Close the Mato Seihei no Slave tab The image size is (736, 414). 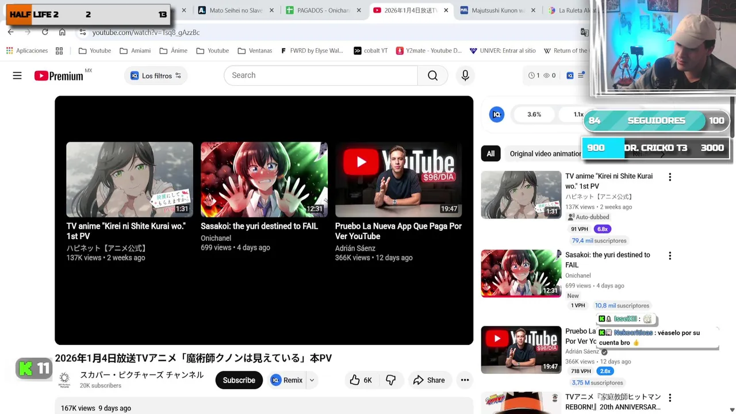coord(271,10)
